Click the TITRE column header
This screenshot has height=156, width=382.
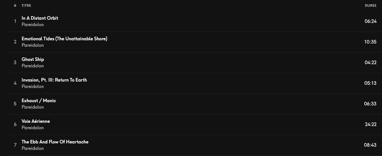26,5
